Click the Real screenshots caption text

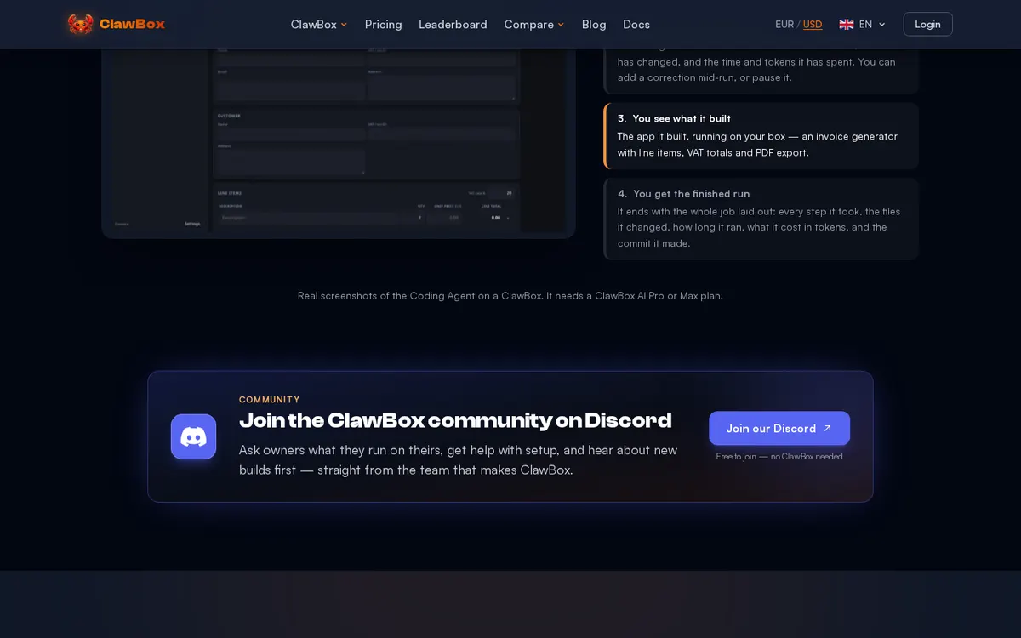pyautogui.click(x=510, y=296)
